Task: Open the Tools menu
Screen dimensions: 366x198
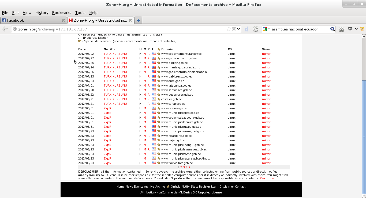Action: [x=80, y=13]
